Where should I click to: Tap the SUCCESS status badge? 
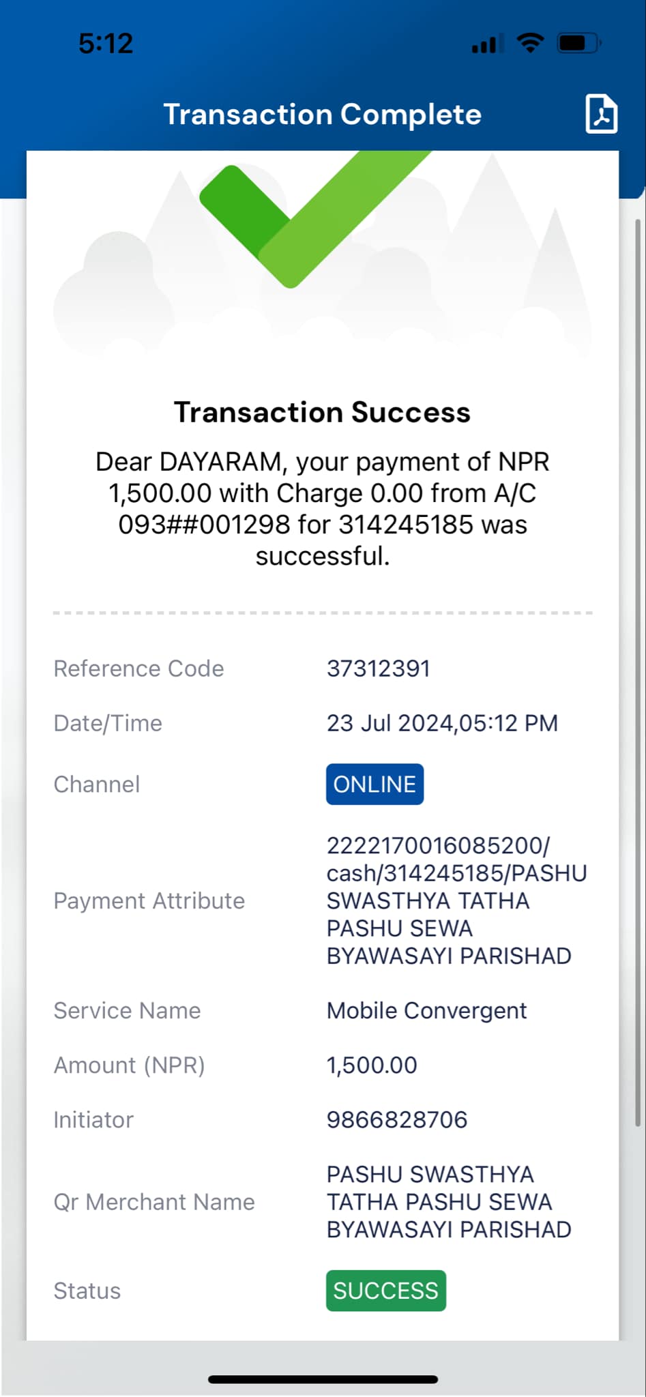pyautogui.click(x=386, y=1291)
